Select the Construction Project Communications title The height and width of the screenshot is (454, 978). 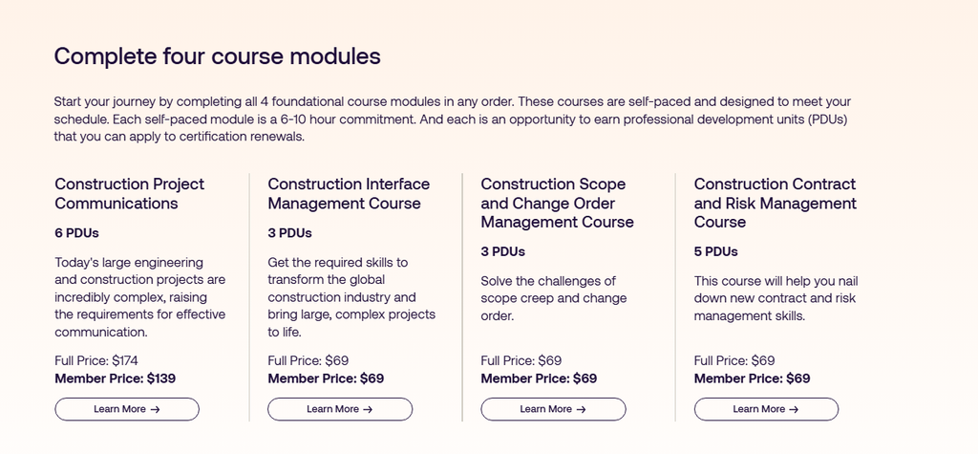pyautogui.click(x=129, y=193)
